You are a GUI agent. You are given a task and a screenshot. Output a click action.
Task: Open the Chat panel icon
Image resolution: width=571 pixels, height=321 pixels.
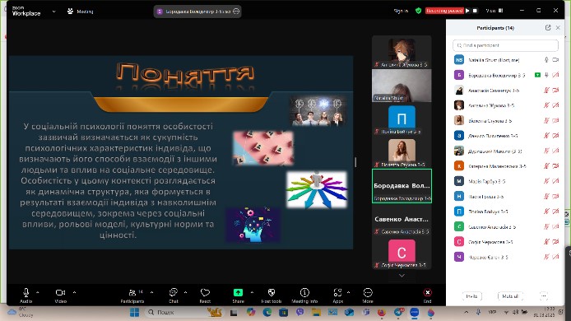coord(174,292)
